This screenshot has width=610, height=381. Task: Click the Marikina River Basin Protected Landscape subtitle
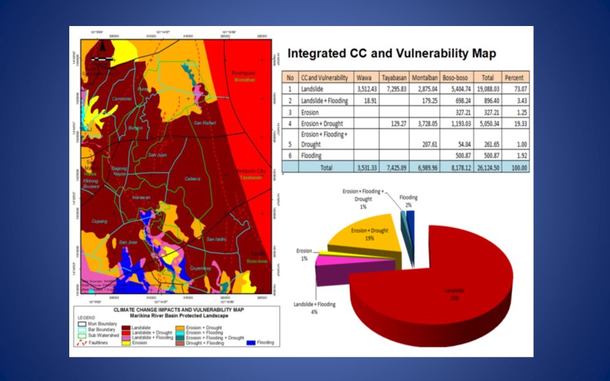point(179,316)
